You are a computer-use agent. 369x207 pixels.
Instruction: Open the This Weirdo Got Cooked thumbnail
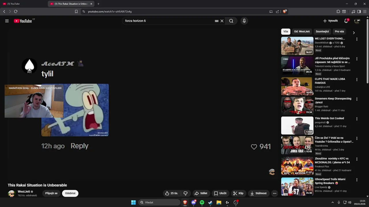click(x=297, y=125)
